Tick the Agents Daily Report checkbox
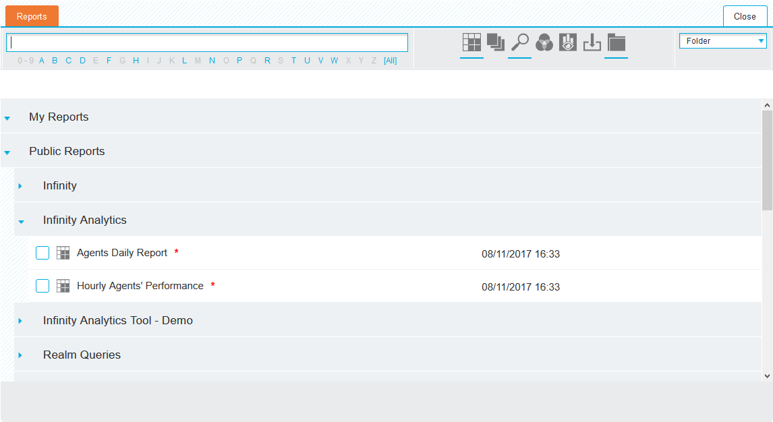Screen dimensions: 773x422 pos(42,253)
